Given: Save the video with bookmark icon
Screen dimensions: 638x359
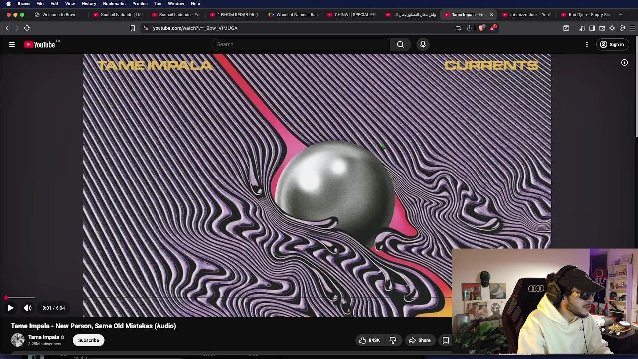Looking at the screenshot, I should coord(446,340).
